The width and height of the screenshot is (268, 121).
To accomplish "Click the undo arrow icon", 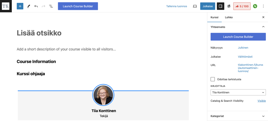I will pyautogui.click(x=36, y=6).
